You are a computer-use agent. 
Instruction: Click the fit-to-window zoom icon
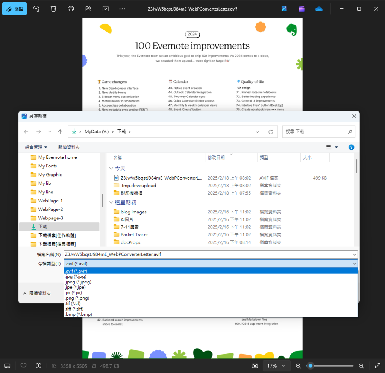255,366
